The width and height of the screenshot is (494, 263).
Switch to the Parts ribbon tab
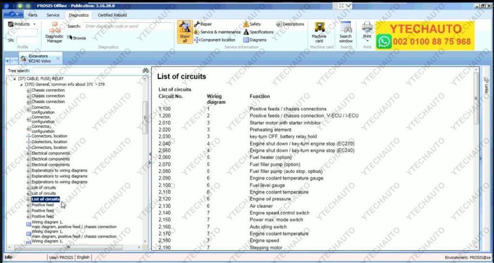32,15
